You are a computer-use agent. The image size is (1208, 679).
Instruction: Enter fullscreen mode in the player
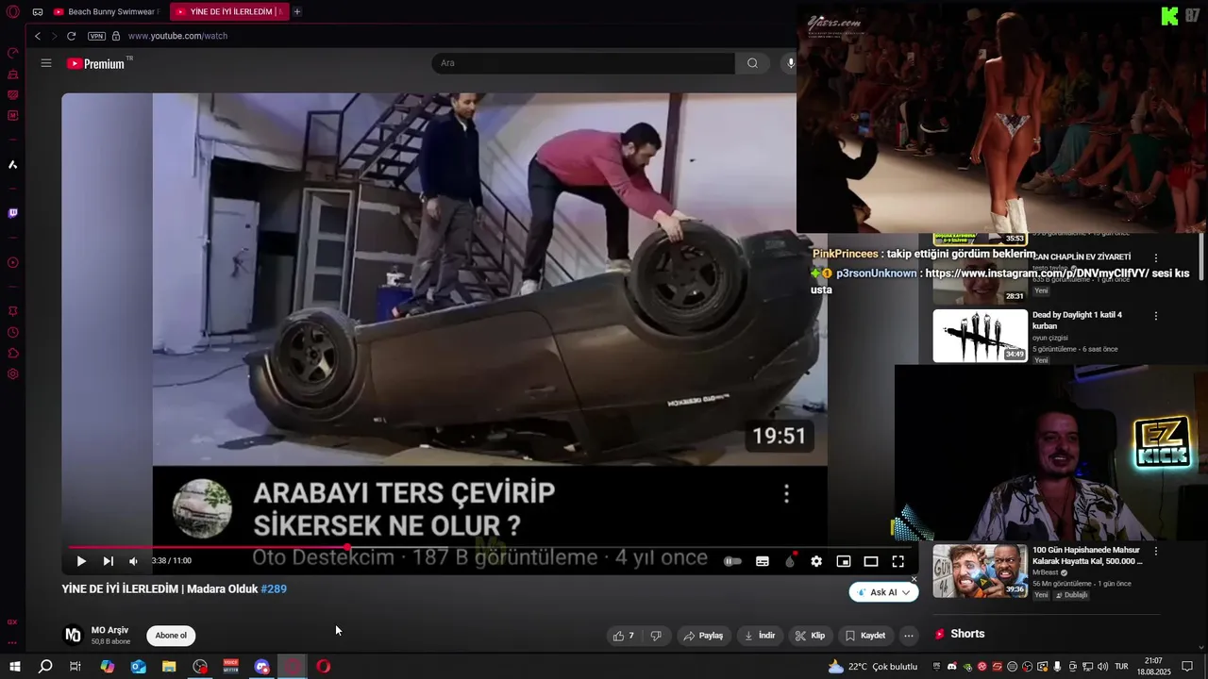[898, 561]
